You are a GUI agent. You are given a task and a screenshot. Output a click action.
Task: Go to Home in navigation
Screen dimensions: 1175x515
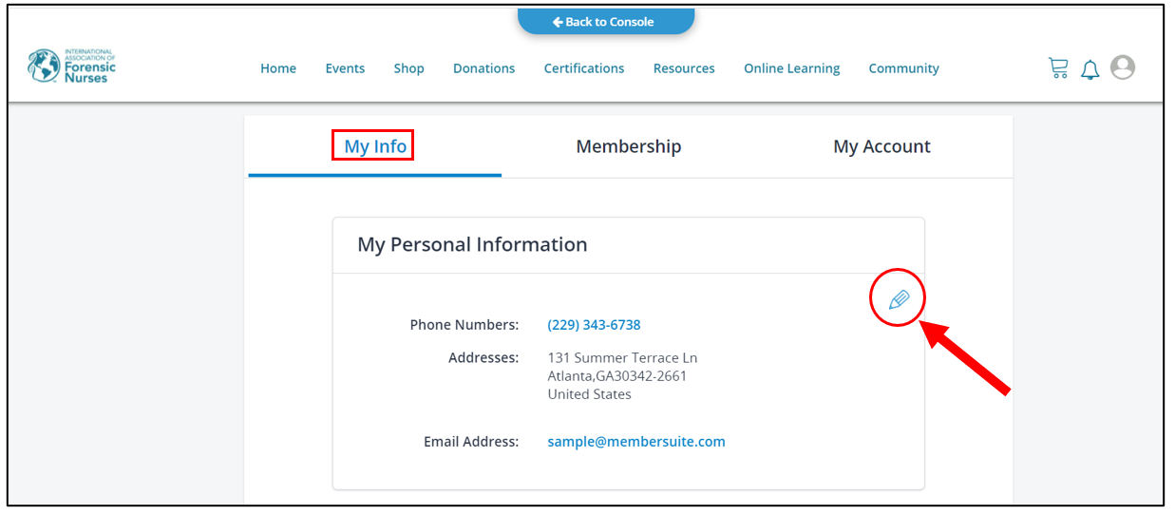click(278, 68)
